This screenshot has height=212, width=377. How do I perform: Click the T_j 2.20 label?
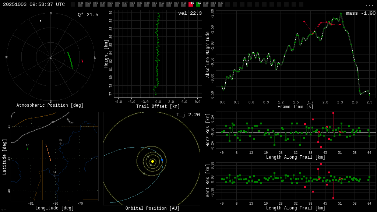[188, 115]
